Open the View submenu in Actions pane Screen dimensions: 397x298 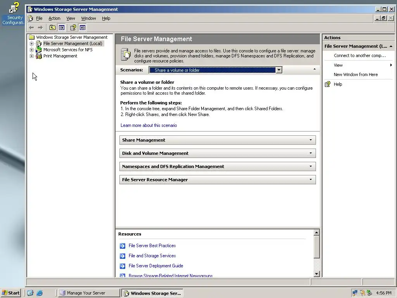(358, 65)
